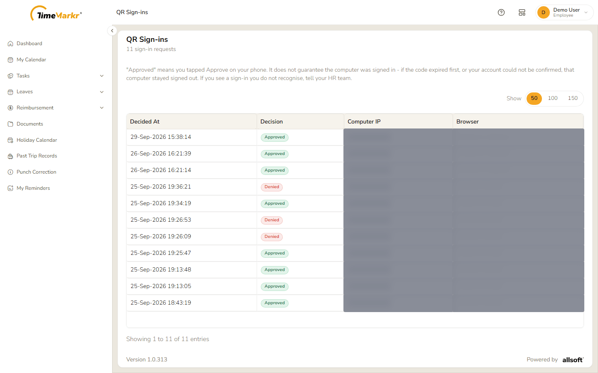Image resolution: width=598 pixels, height=373 pixels.
Task: Click the Punch Correction icon
Action: pos(10,172)
